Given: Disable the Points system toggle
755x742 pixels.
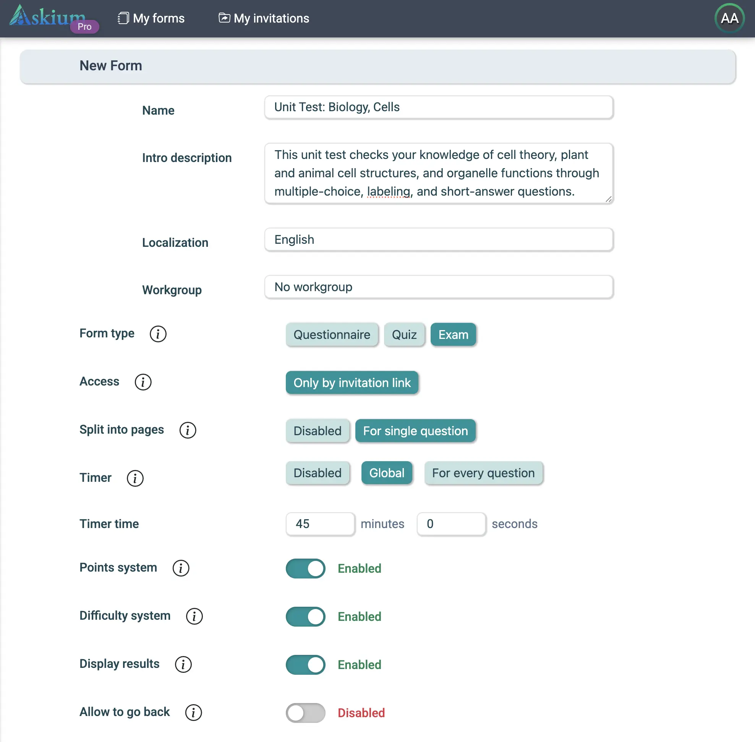Looking at the screenshot, I should (305, 568).
